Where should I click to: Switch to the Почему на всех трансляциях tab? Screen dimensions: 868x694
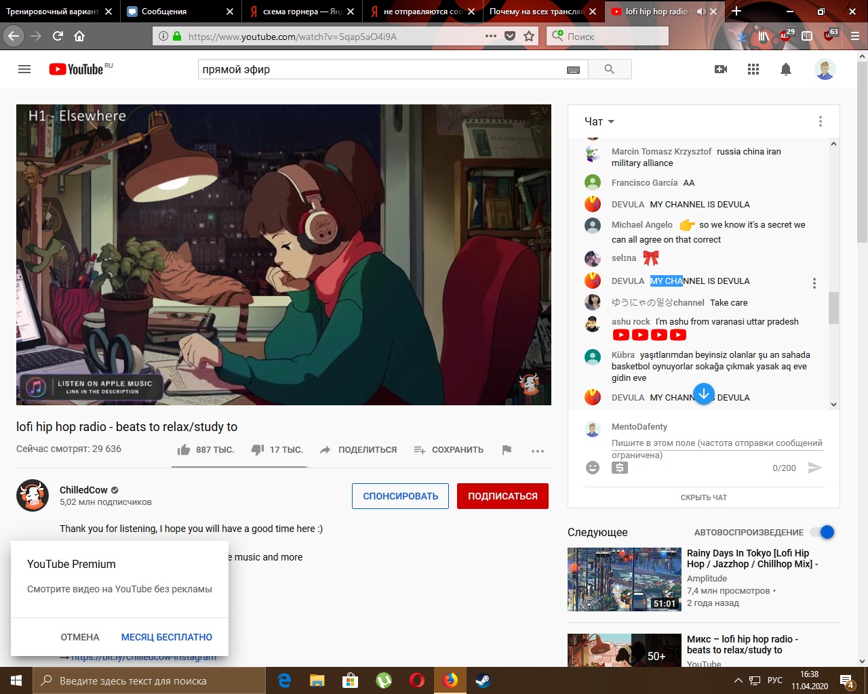tap(544, 12)
